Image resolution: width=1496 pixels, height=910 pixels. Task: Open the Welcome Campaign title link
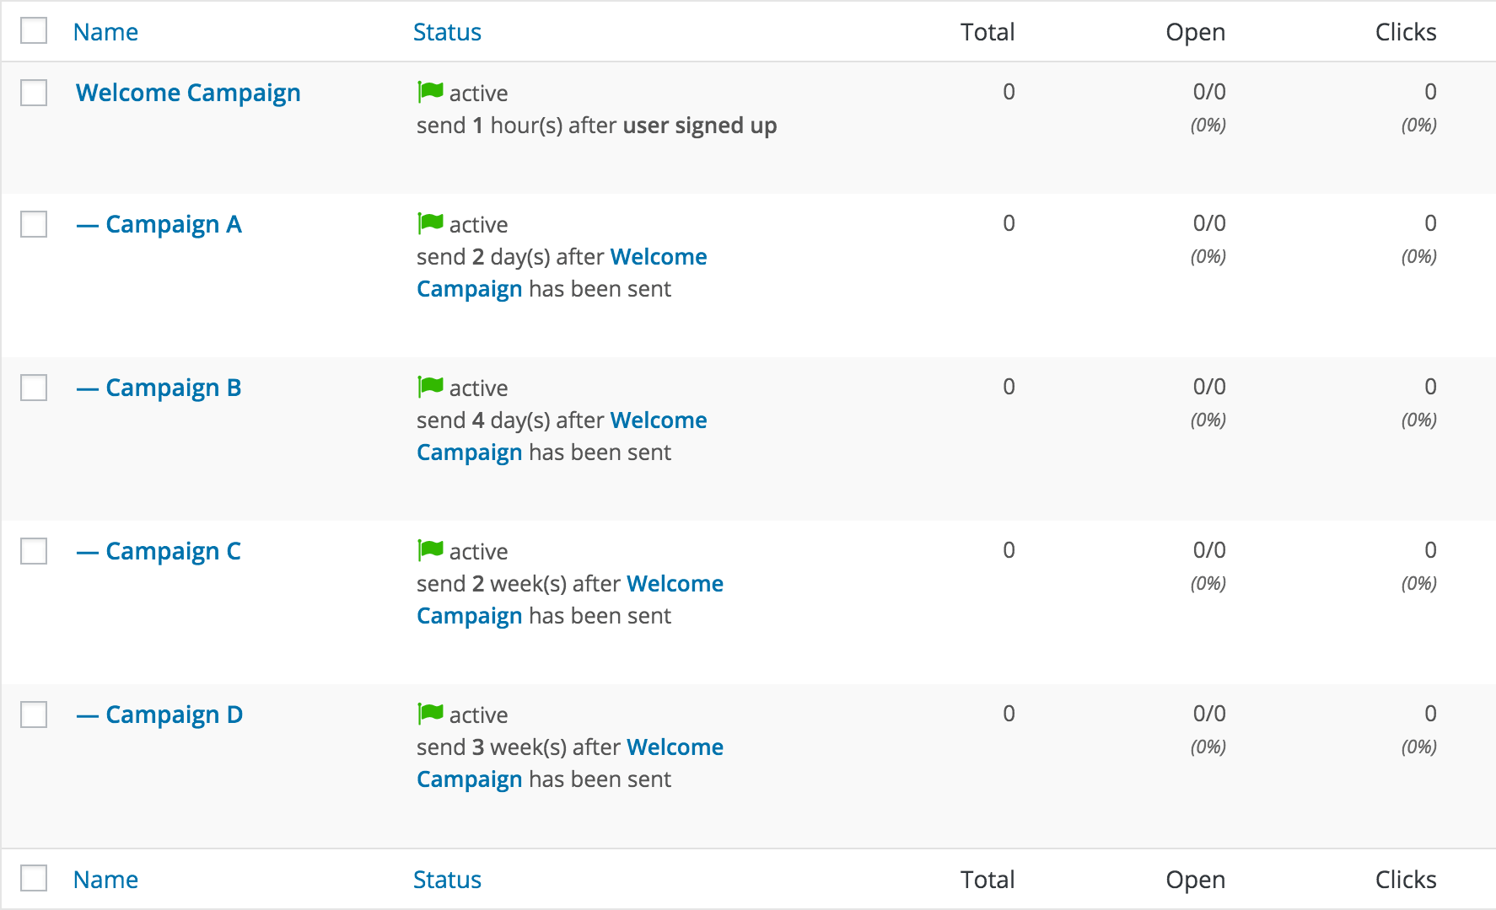[x=188, y=93]
